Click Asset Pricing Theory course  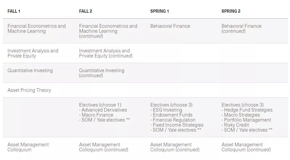pos(29,90)
